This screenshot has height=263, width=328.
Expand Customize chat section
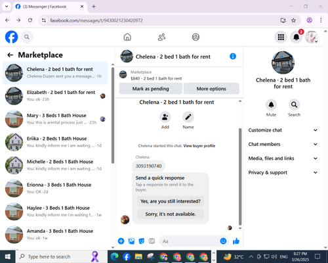(283, 130)
